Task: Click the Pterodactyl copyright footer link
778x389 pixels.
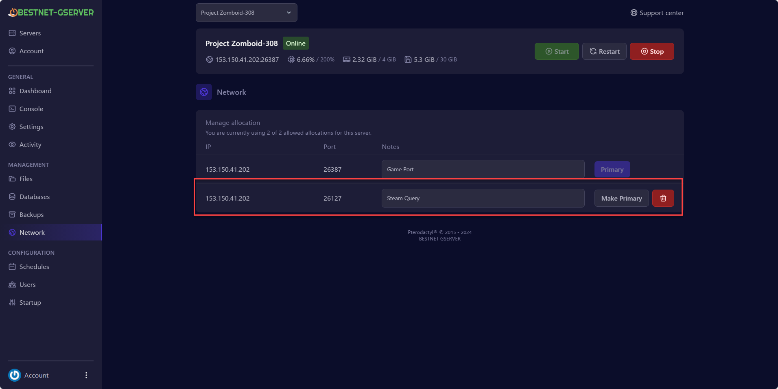Action: [x=439, y=232]
